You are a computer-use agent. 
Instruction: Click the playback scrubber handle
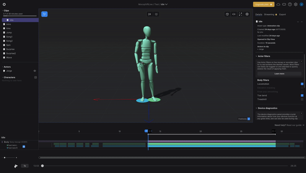(x=42, y=166)
